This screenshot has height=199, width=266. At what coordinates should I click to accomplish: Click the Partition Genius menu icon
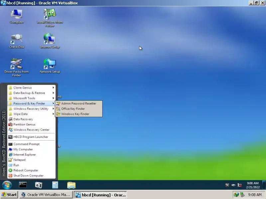(10, 124)
